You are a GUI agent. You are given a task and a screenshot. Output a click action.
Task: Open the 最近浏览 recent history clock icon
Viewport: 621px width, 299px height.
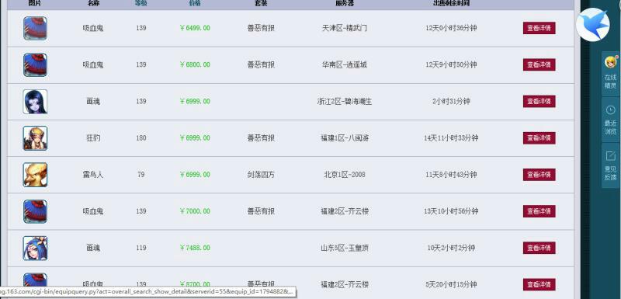tap(610, 120)
